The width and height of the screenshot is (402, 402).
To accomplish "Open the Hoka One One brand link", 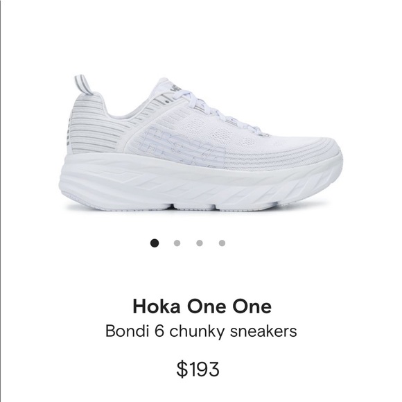I will click(202, 306).
